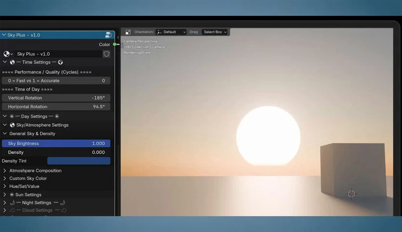Edit the Sky Plus - v1.0 name field

tap(59, 54)
